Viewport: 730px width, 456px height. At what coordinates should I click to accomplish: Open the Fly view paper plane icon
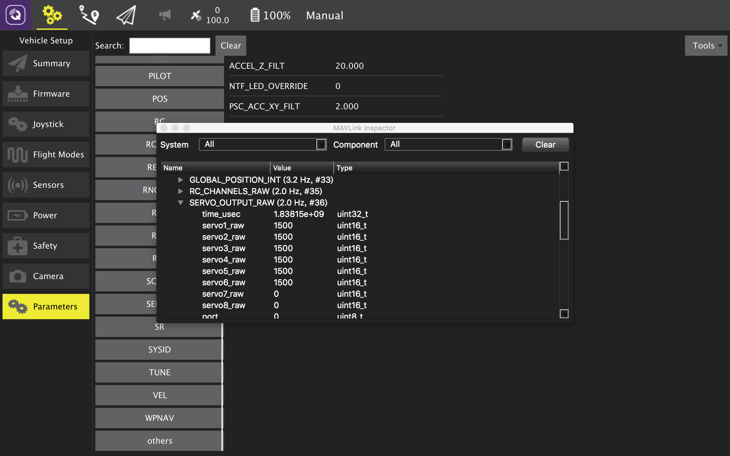pos(126,15)
